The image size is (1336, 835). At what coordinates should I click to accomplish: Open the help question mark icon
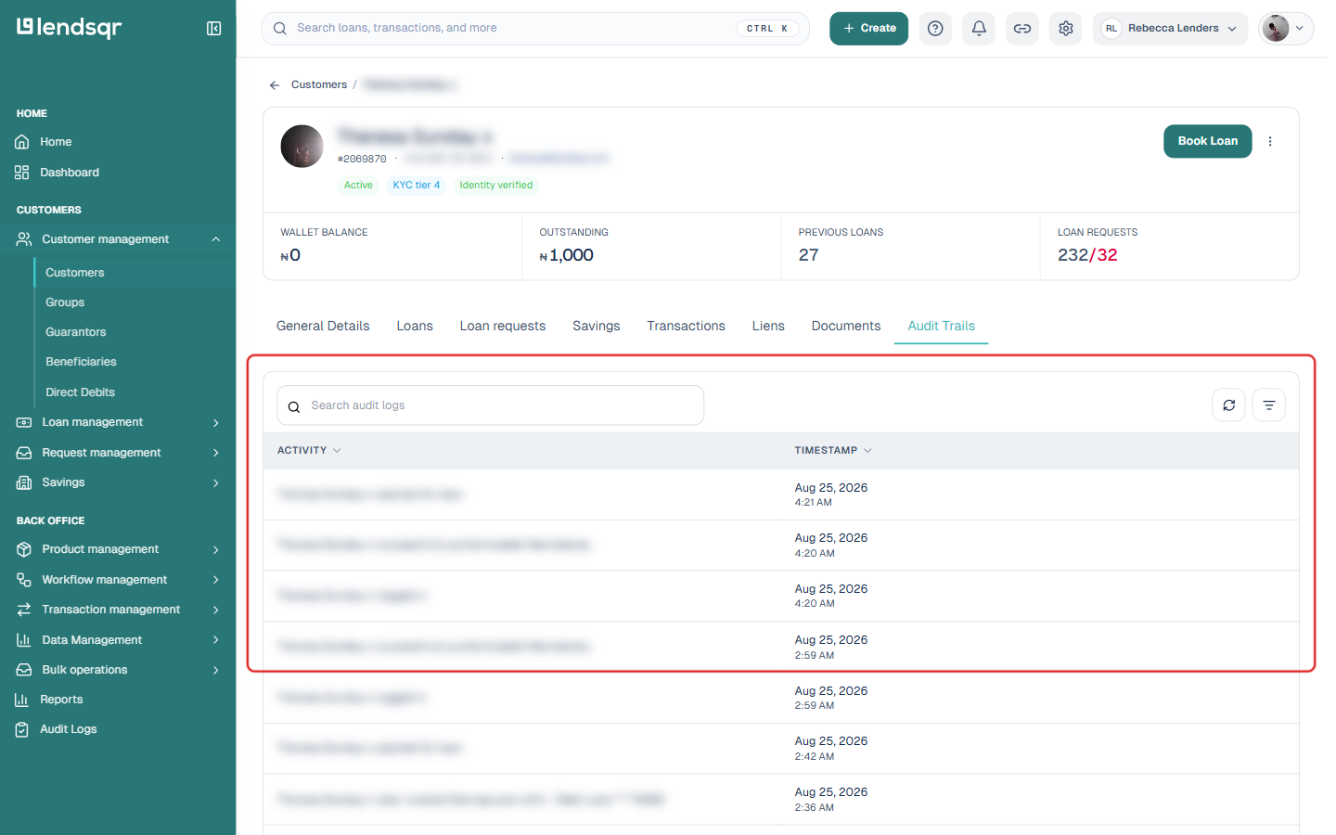pyautogui.click(x=935, y=29)
